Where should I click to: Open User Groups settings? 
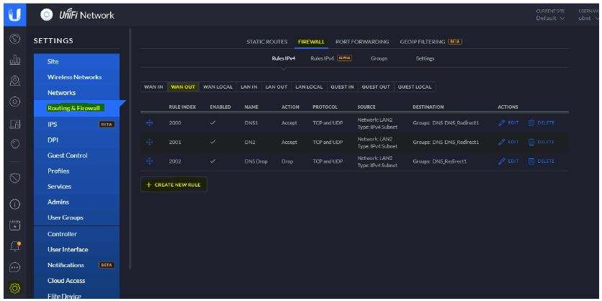77,217
